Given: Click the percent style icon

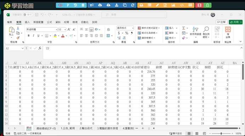Looking at the screenshot, I should 127,33.
